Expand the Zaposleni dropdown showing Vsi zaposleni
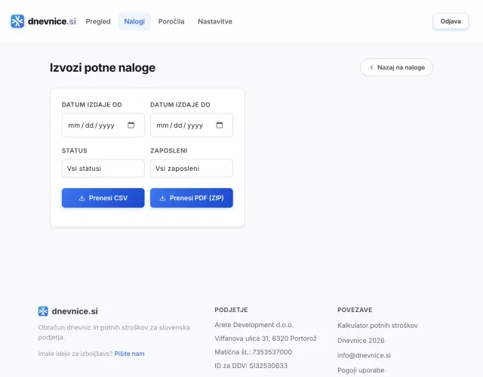Viewport: 483px width, 377px height. click(x=191, y=168)
